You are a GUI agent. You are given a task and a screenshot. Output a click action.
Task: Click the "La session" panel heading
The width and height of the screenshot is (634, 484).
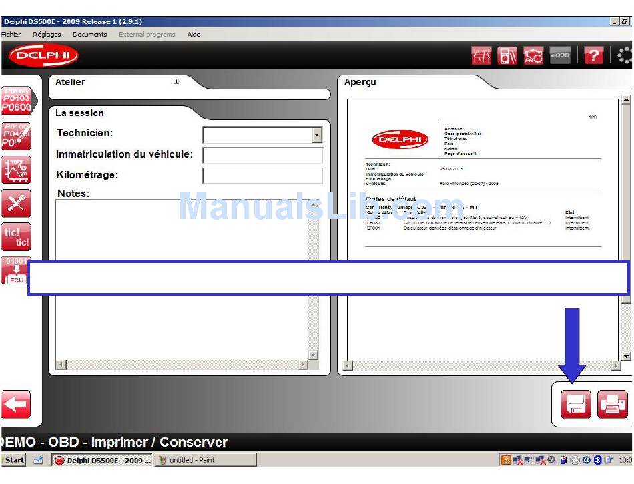tap(79, 113)
